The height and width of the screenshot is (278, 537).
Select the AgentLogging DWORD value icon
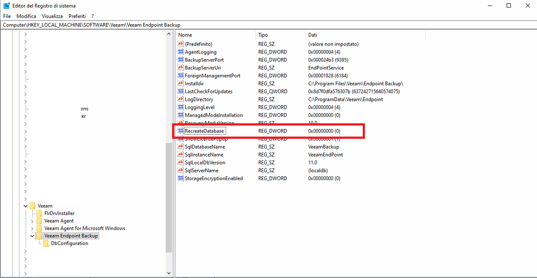click(180, 52)
